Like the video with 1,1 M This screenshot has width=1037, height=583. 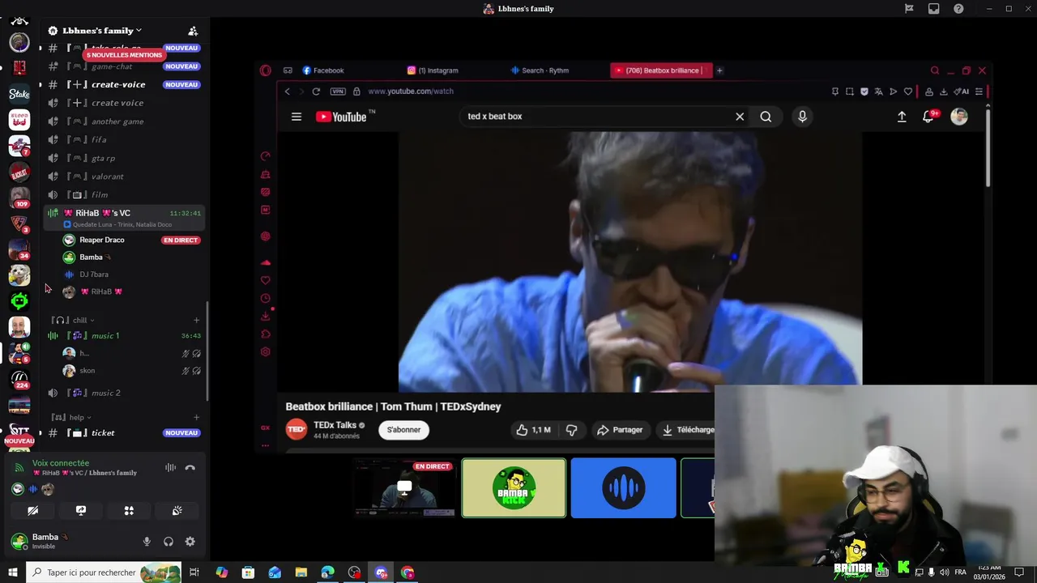click(x=534, y=430)
